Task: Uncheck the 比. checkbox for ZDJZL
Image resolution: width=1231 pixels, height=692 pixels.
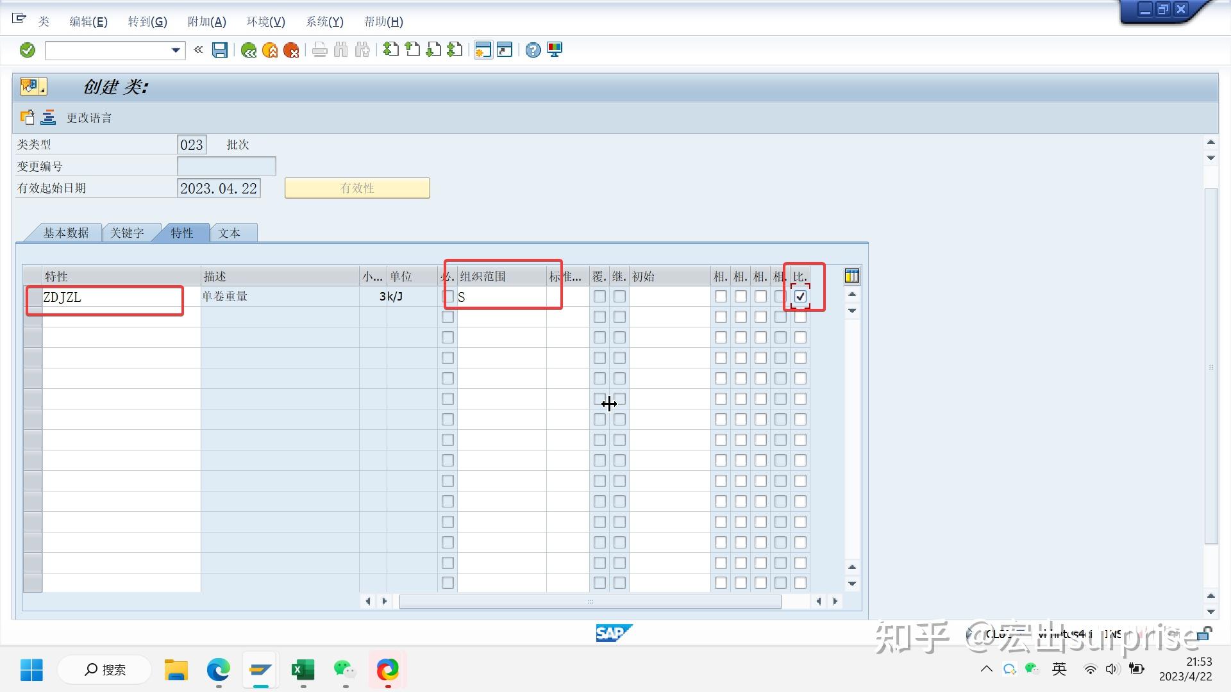Action: click(x=800, y=297)
